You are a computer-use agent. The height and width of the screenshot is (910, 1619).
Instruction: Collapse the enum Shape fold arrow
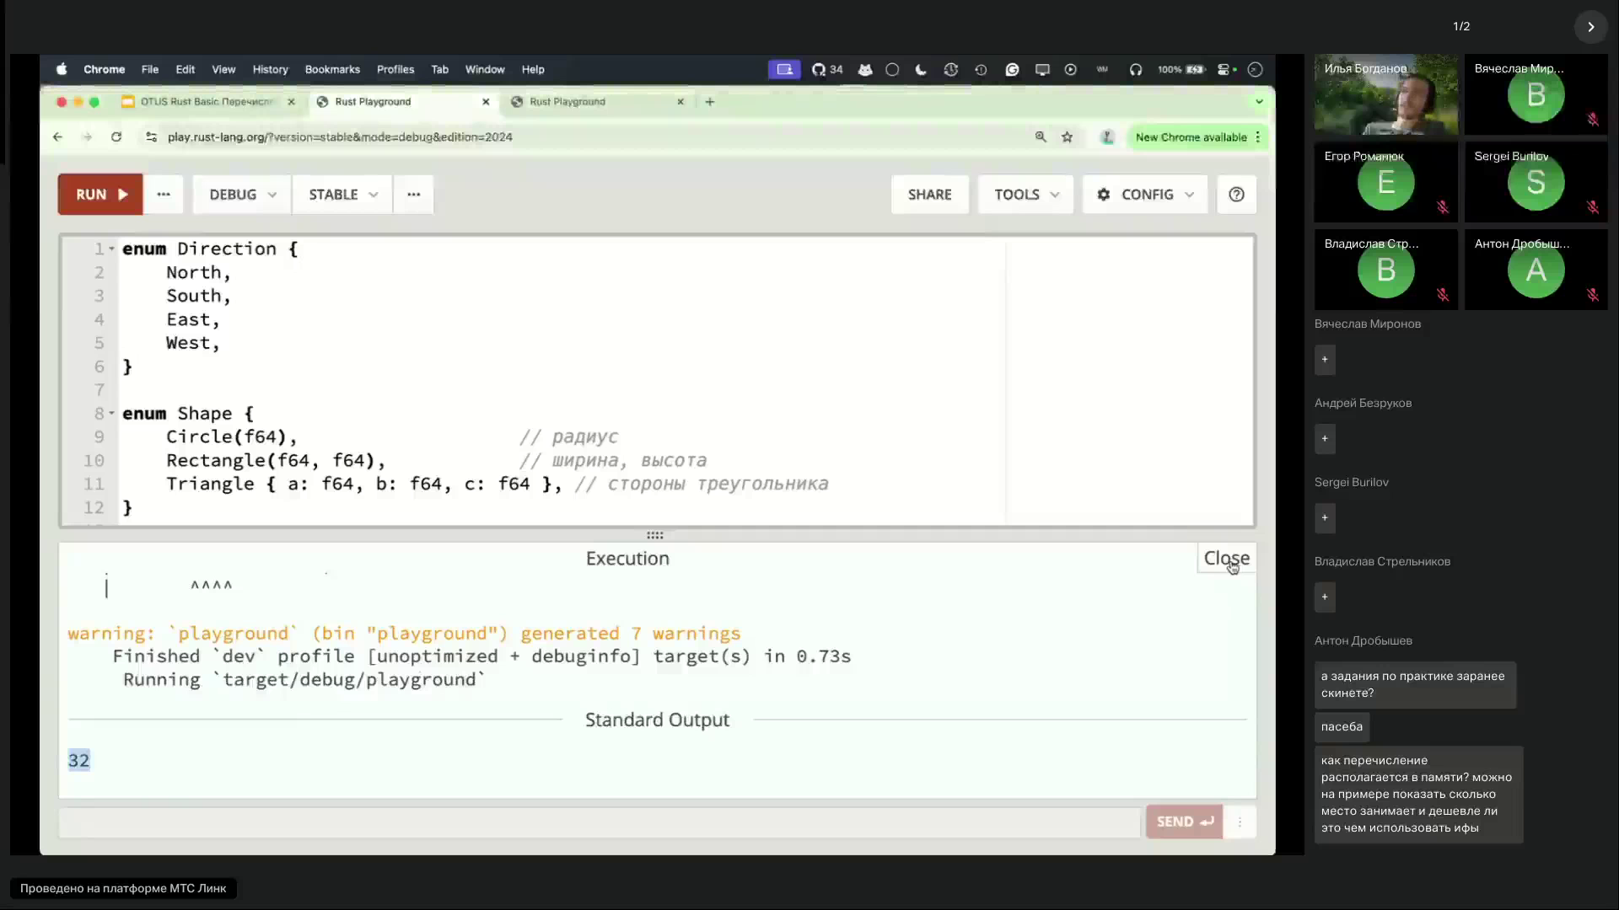[111, 414]
